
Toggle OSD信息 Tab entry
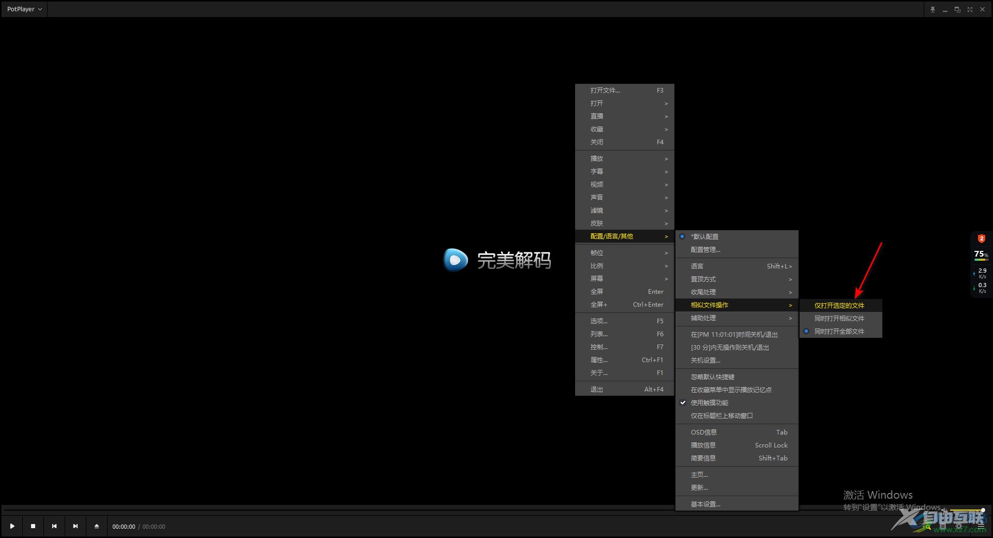click(x=737, y=432)
